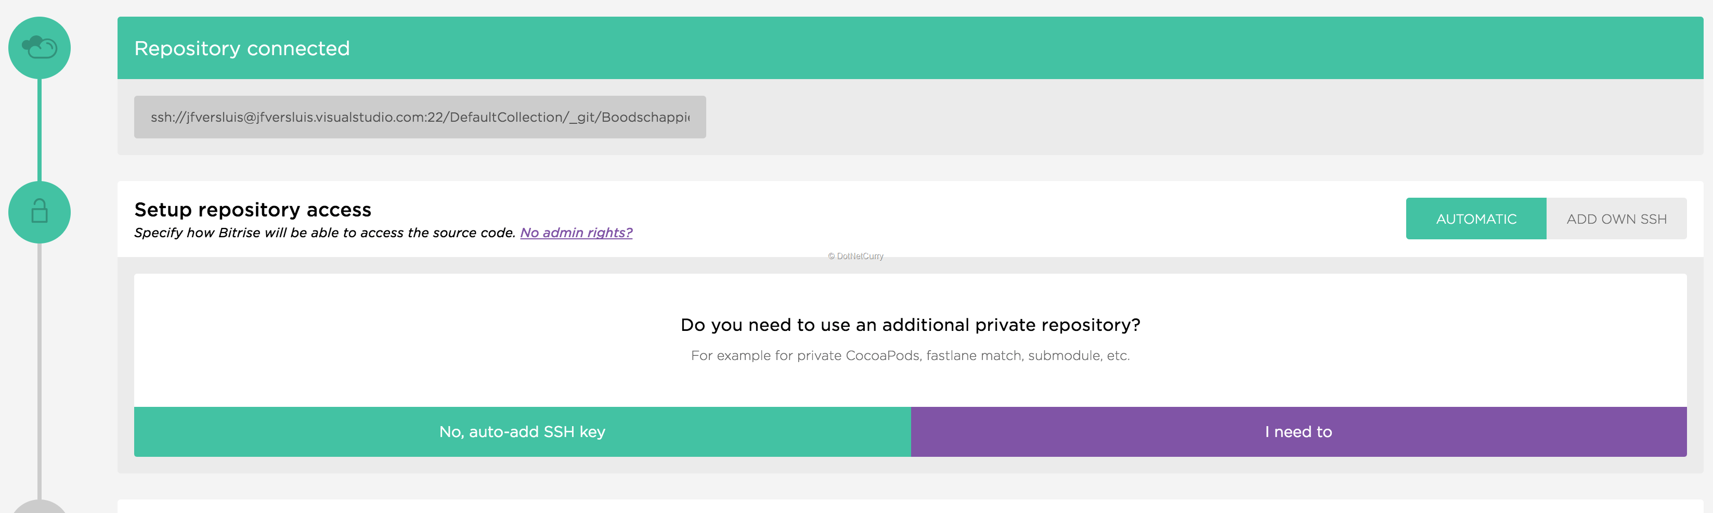Click the CocoaPods fastlane match example text
This screenshot has height=513, width=1713.
point(911,355)
